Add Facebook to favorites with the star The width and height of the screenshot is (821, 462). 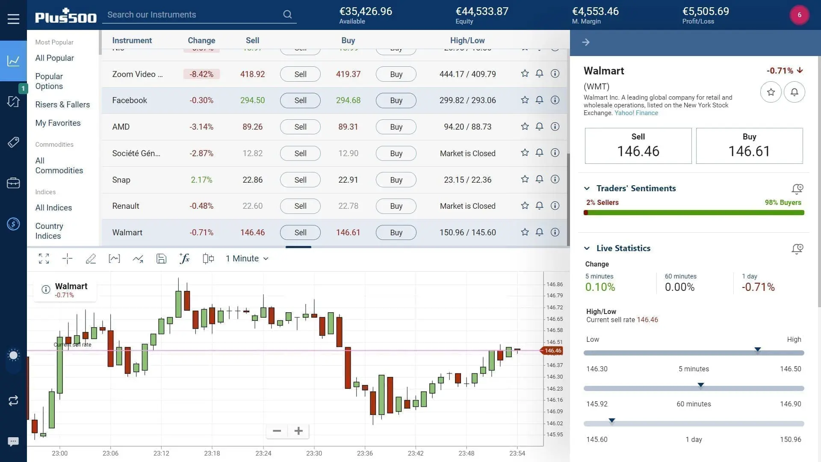tap(525, 100)
